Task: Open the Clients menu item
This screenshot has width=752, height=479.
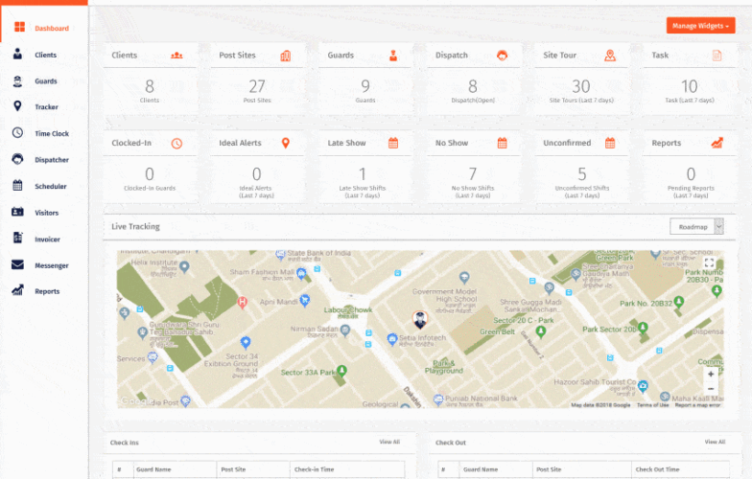Action: (46, 56)
